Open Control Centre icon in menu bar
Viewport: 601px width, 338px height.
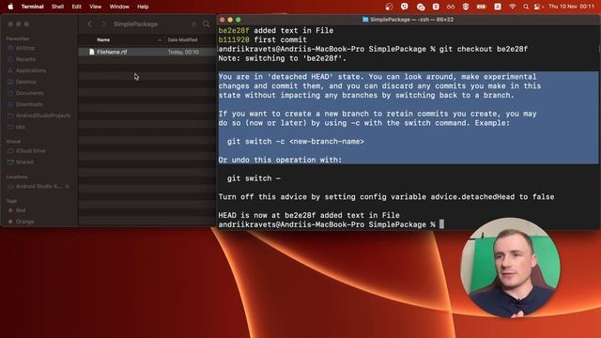point(538,7)
